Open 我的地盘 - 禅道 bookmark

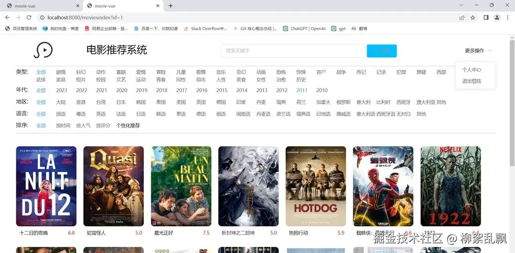pyautogui.click(x=60, y=29)
